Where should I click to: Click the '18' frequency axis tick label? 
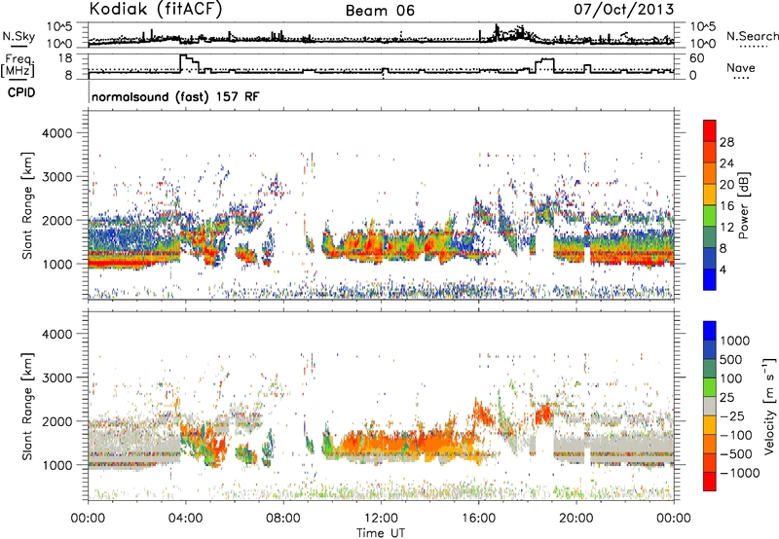(x=65, y=58)
